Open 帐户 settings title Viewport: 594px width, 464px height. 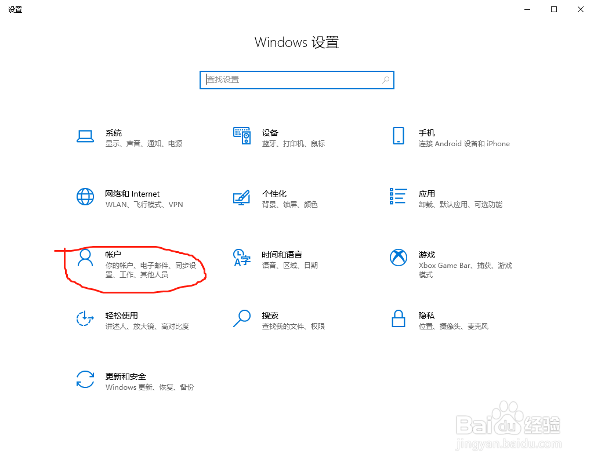point(113,255)
